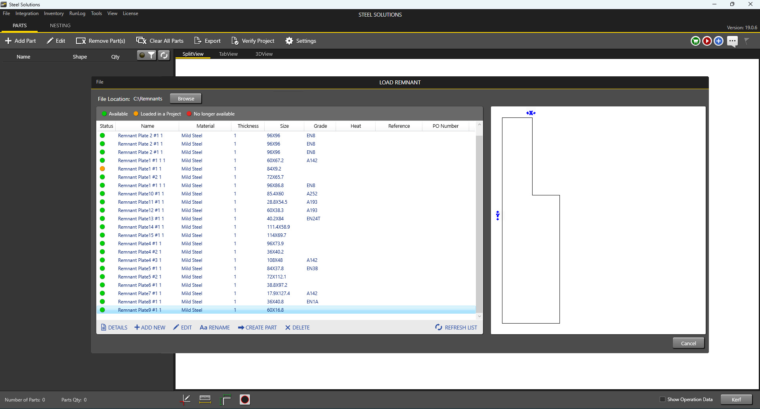The width and height of the screenshot is (760, 409).
Task: Open Settings via the gear icon
Action: click(x=289, y=41)
